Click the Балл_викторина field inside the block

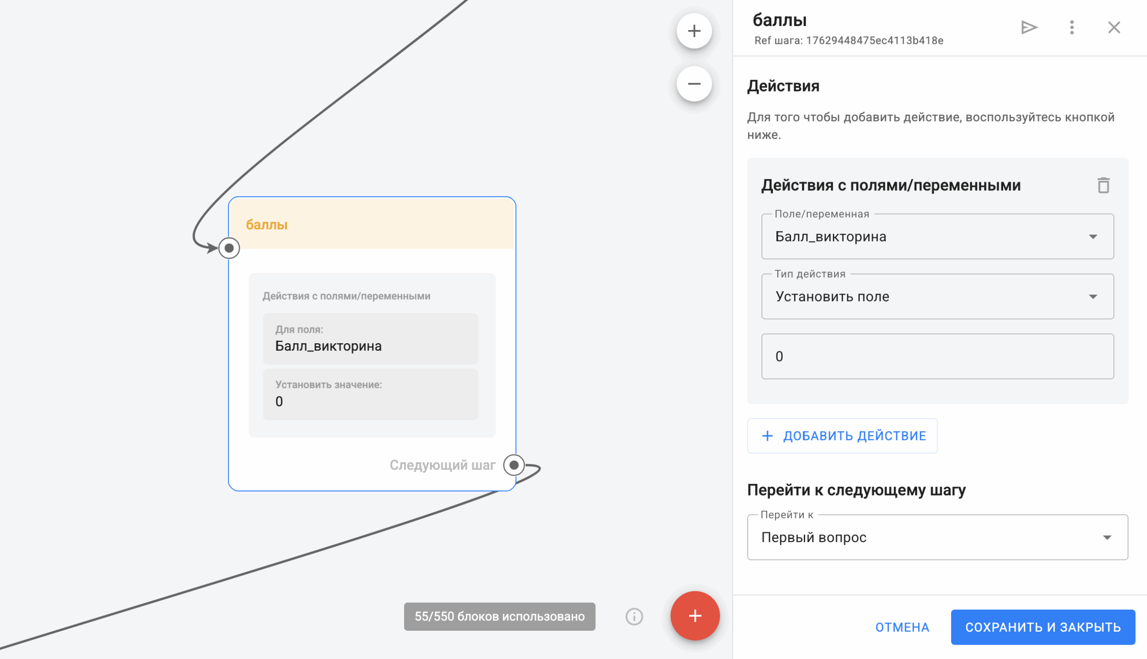(x=370, y=340)
